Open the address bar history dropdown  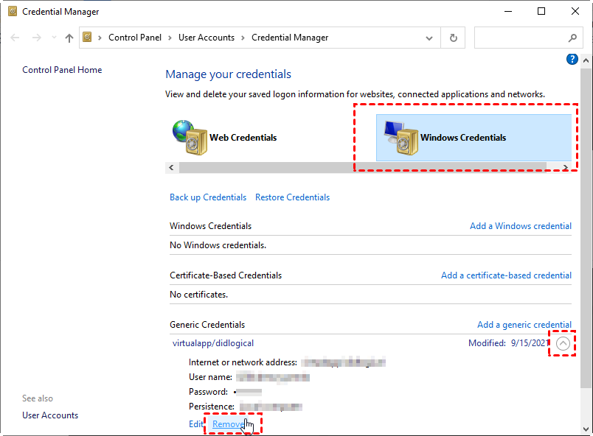430,38
